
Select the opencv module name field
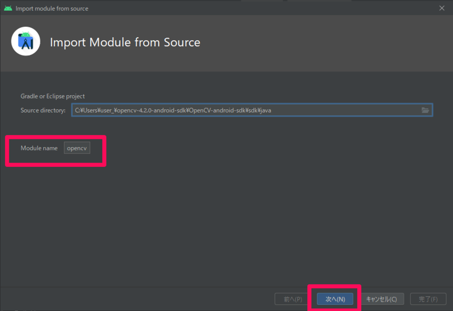coord(77,148)
